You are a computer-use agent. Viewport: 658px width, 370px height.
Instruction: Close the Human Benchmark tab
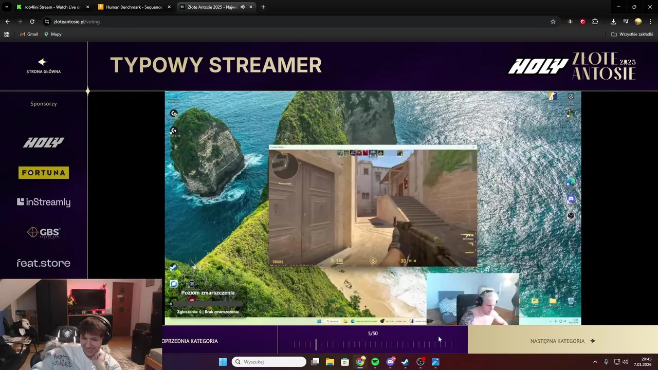pyautogui.click(x=169, y=7)
